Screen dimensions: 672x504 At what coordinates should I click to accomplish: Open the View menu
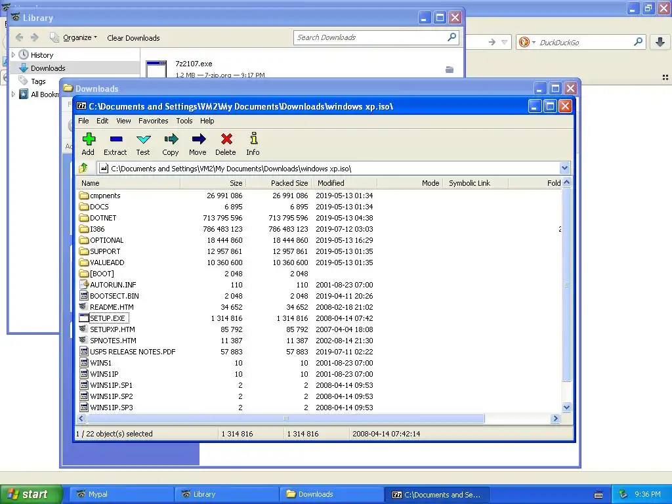[x=123, y=121]
